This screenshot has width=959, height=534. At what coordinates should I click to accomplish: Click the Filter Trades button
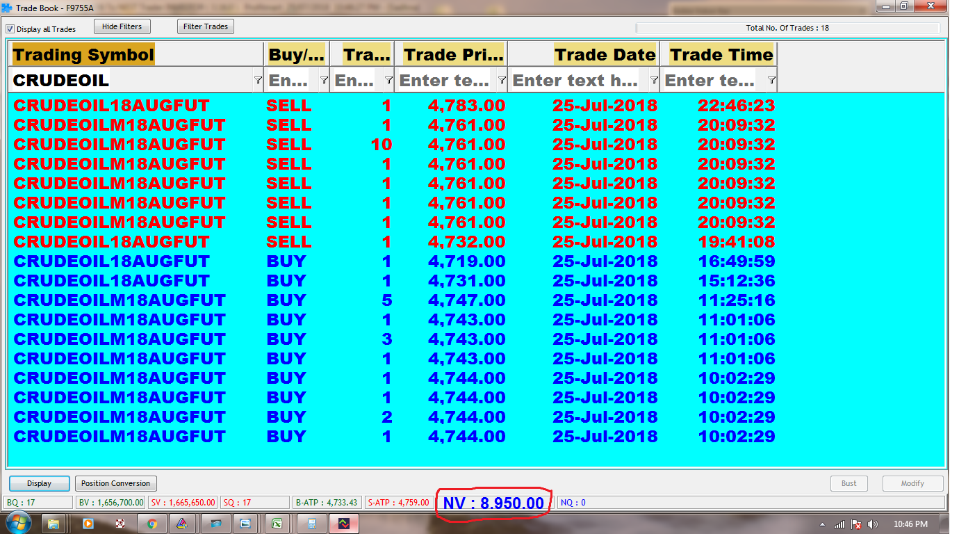click(206, 27)
